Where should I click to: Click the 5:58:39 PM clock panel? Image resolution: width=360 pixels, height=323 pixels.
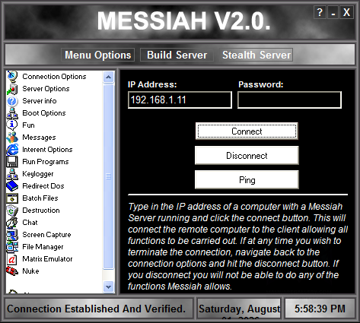pyautogui.click(x=320, y=309)
